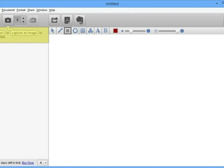Viewport: 224px width, 168px height.
Task: Click the 'capture an image' hint link
Action: click(24, 33)
